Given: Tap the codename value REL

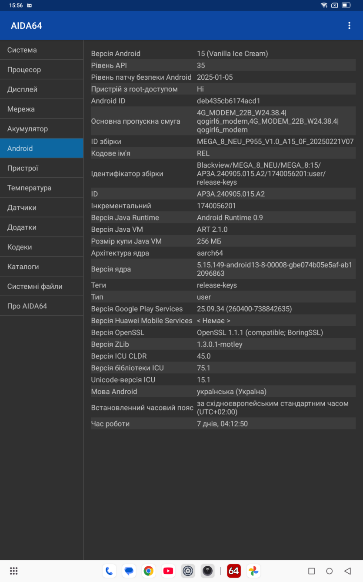Looking at the screenshot, I should [203, 153].
